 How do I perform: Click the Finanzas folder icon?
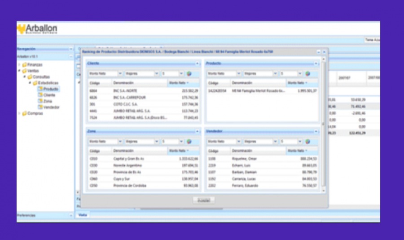click(x=25, y=65)
